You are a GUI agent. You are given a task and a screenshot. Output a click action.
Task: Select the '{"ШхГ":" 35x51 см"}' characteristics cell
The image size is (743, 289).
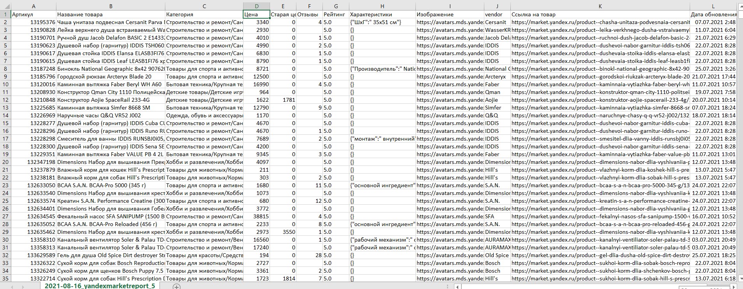pos(382,22)
